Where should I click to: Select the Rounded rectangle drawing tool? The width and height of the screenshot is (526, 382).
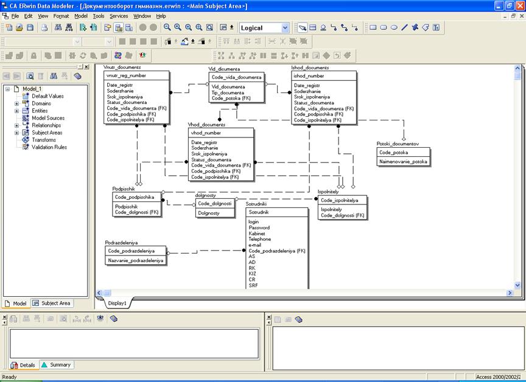[x=384, y=28]
